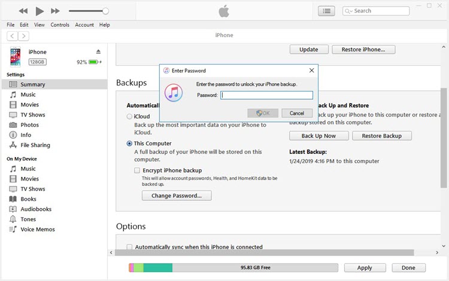This screenshot has width=449, height=281.
Task: Select Movies under Settings
Action: 54,105
